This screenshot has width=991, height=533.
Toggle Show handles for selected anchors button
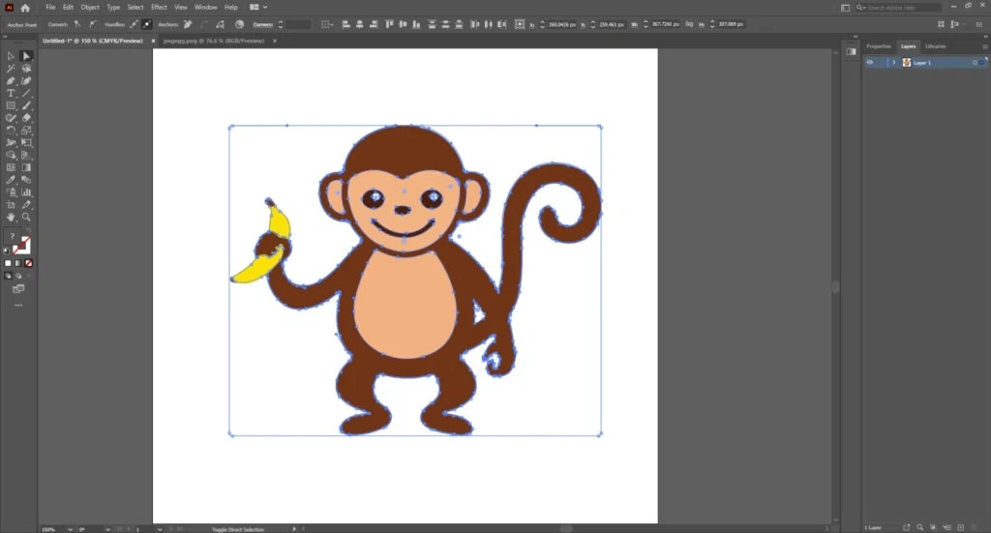[134, 24]
